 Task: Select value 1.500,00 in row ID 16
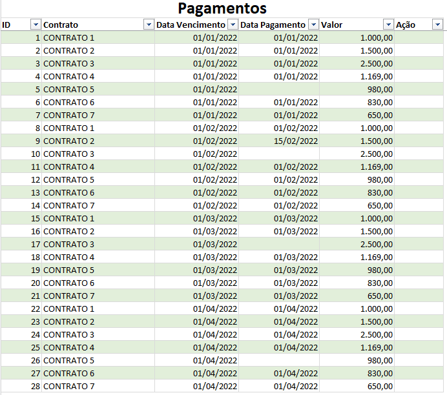click(357, 231)
